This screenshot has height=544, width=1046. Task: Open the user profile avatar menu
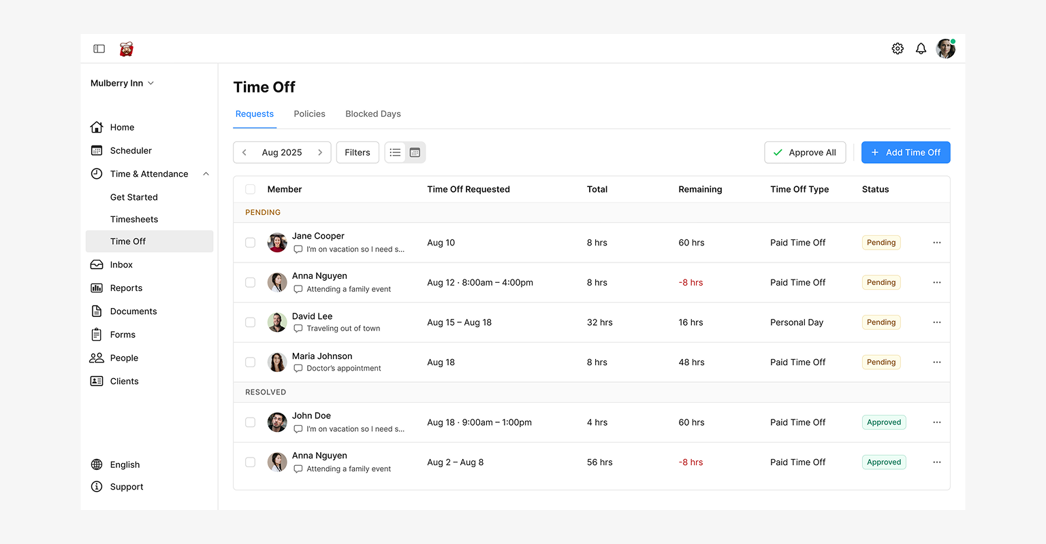click(946, 49)
